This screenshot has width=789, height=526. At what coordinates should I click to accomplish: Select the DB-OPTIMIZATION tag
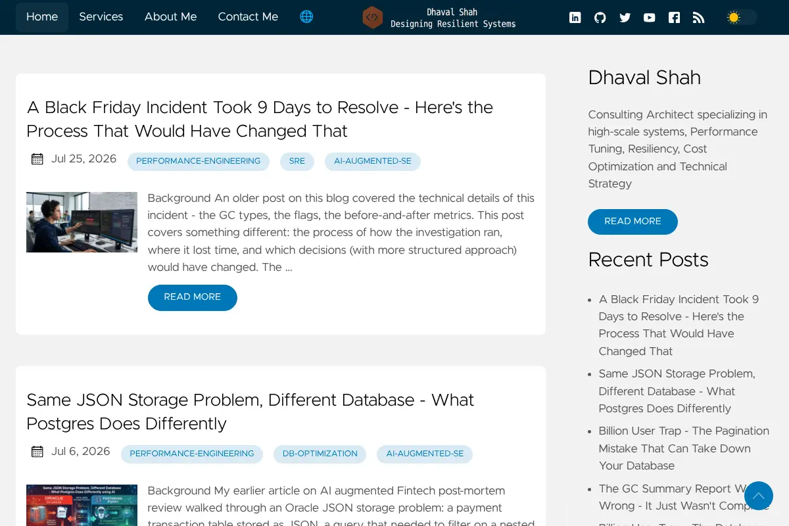point(320,454)
